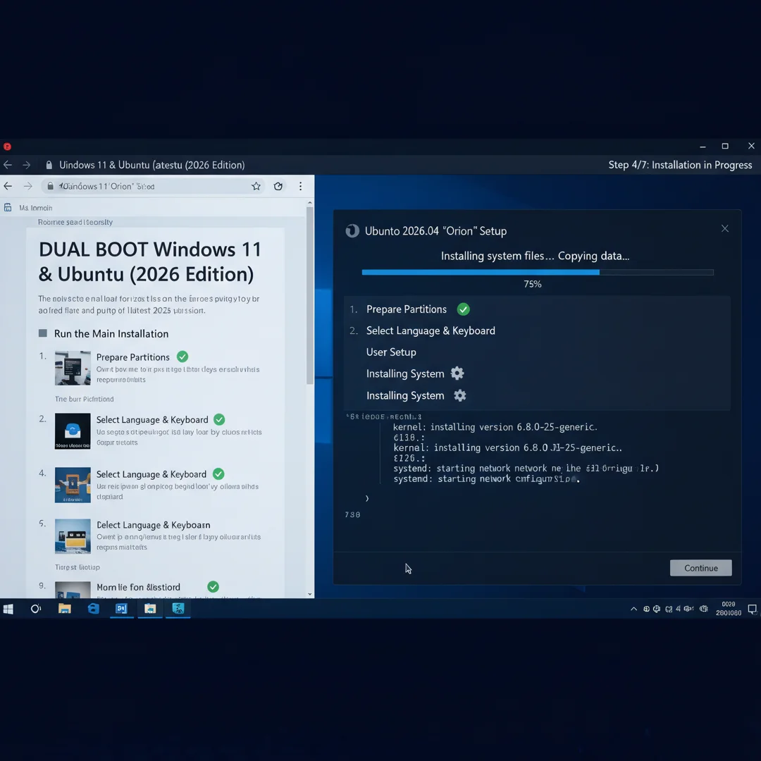Viewport: 761px width, 761px height.
Task: Click the scrollbar down arrow in the browser pane
Action: point(309,594)
